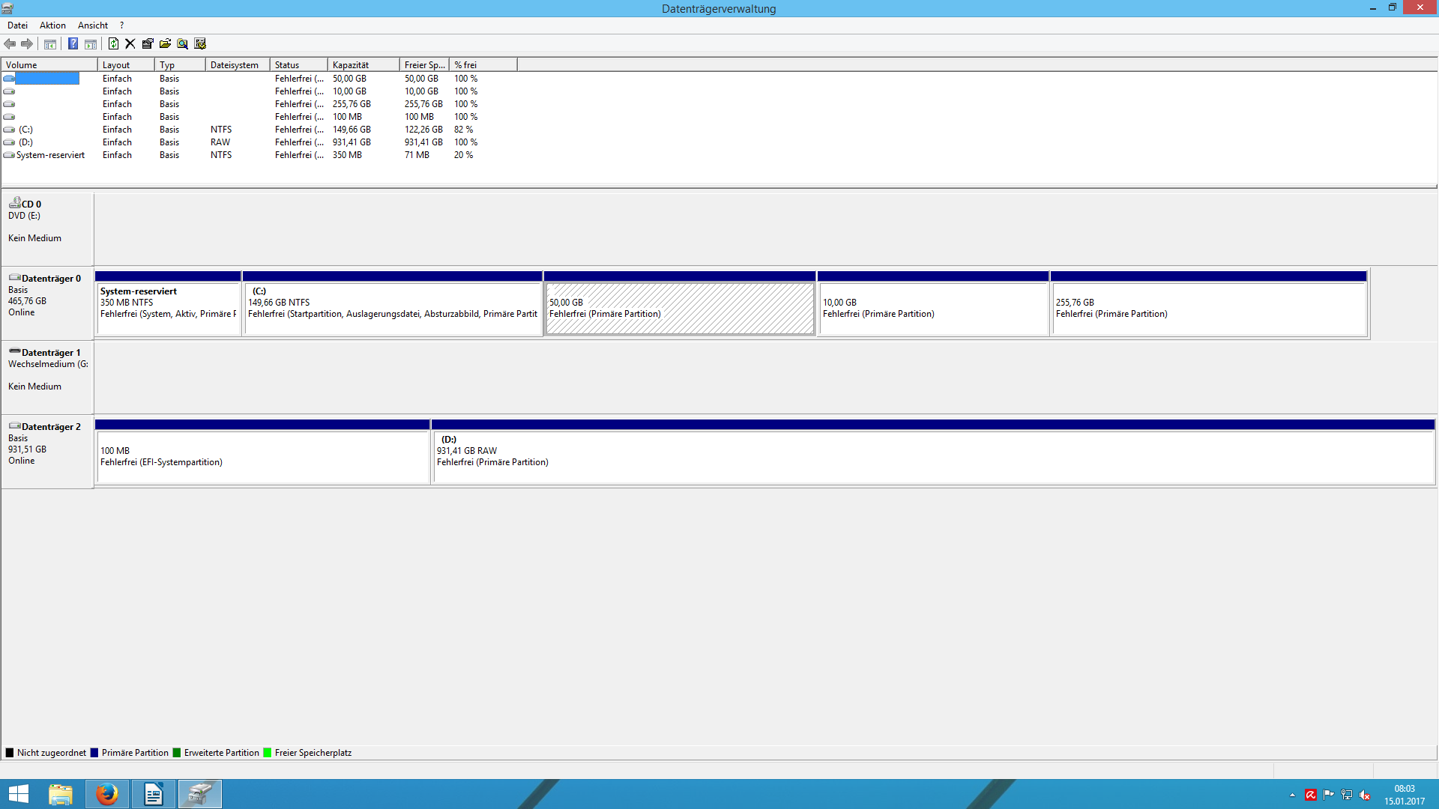This screenshot has width=1439, height=809.
Task: Click the 255,76 GB capacity cell in list
Action: (352, 104)
